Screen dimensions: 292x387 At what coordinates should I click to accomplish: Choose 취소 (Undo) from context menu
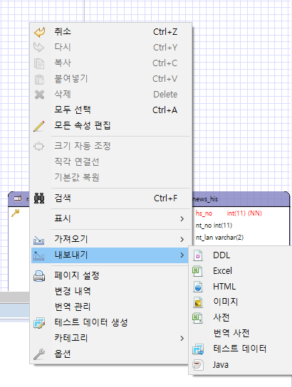click(111, 32)
